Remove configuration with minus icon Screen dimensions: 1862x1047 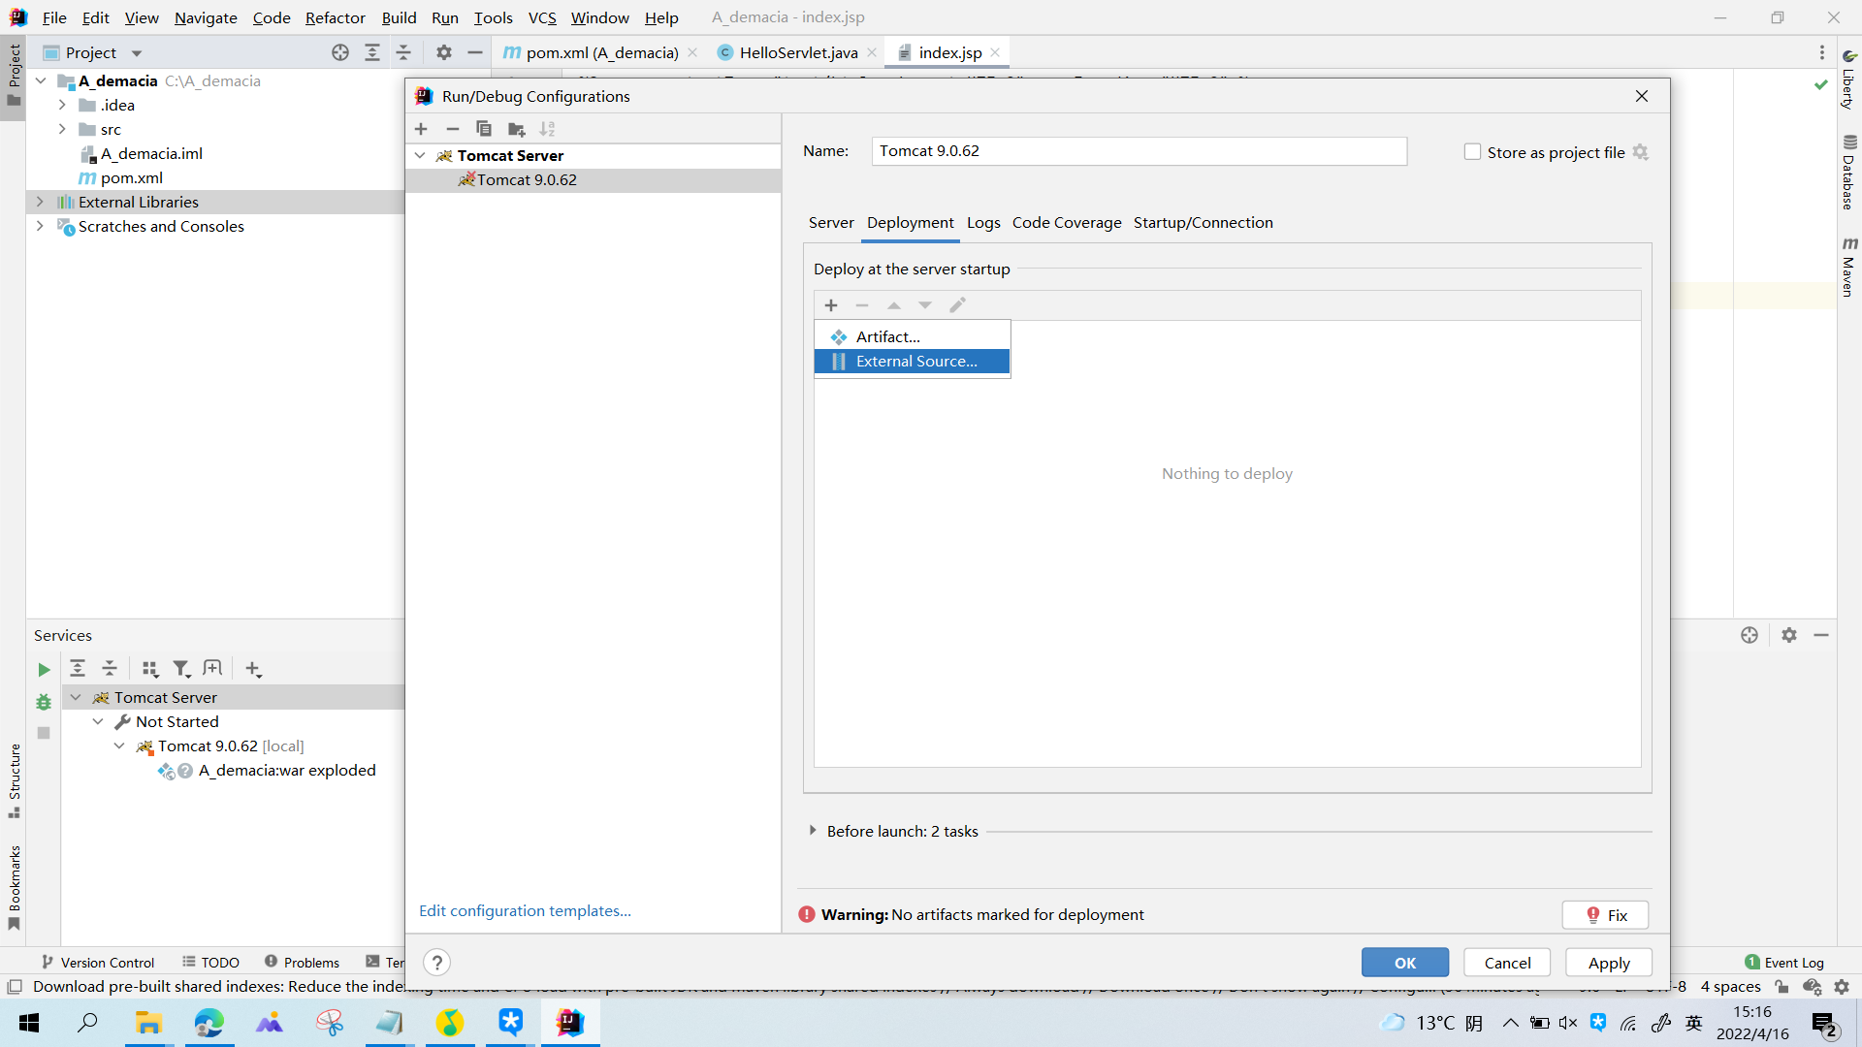tap(452, 129)
